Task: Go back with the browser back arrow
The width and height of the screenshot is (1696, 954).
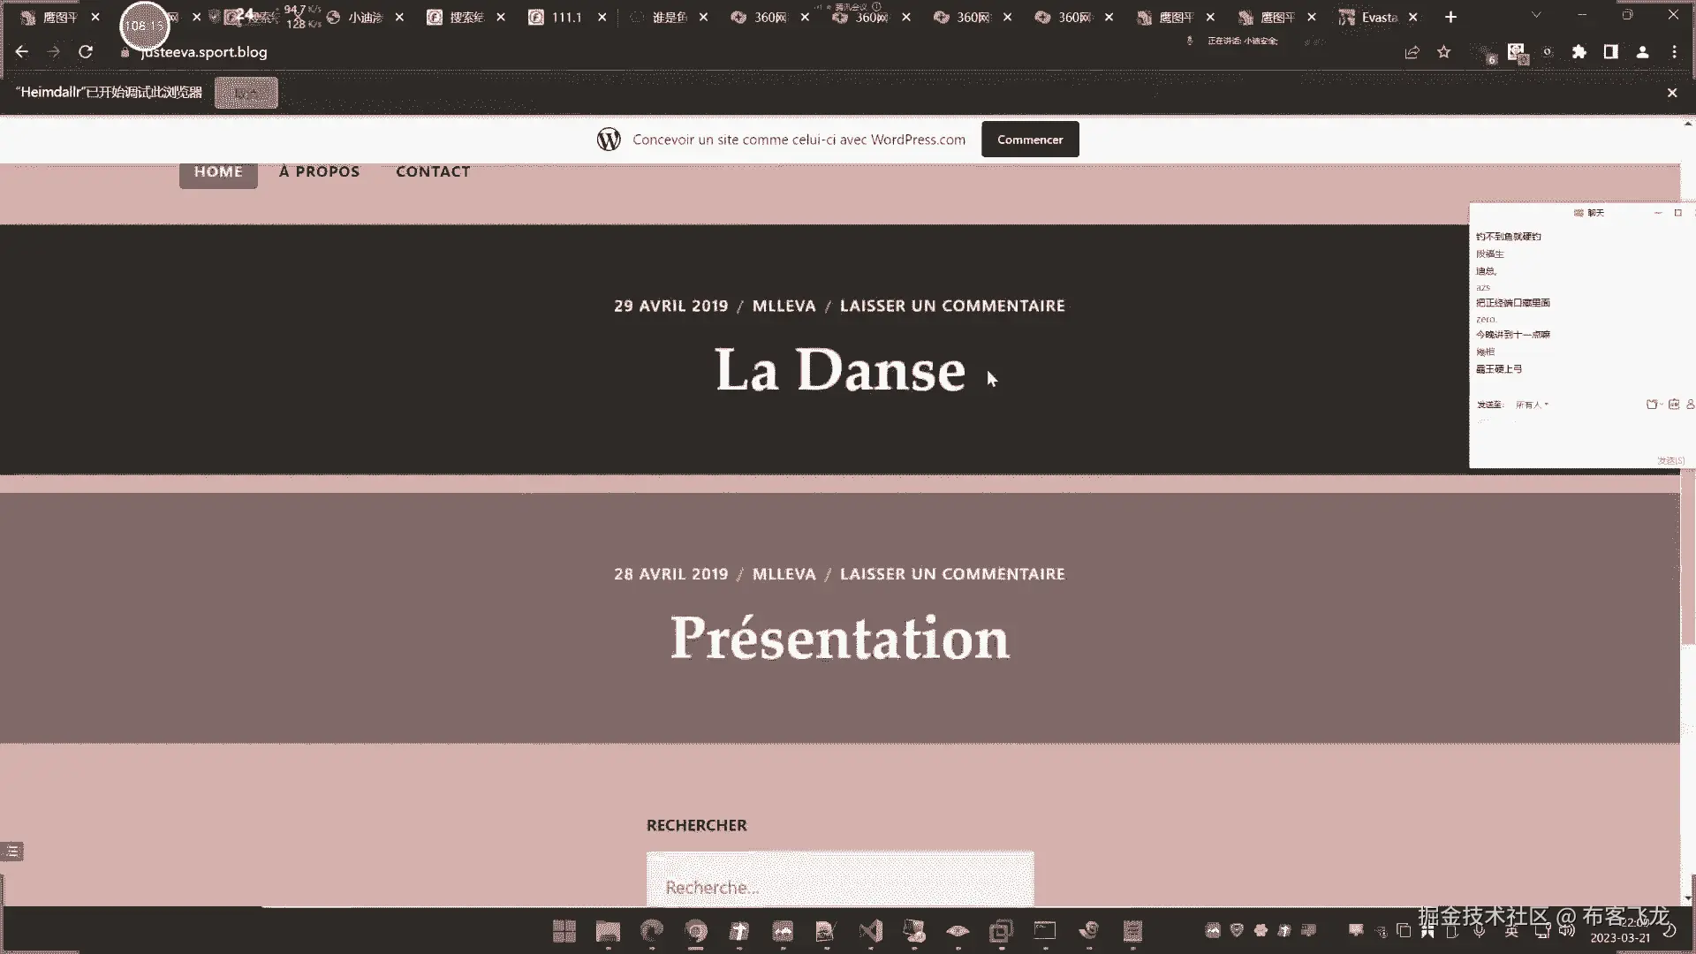Action: click(22, 52)
